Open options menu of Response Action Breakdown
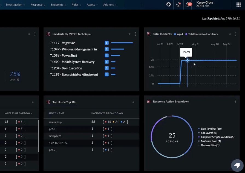The image size is (245, 173). tap(236, 102)
